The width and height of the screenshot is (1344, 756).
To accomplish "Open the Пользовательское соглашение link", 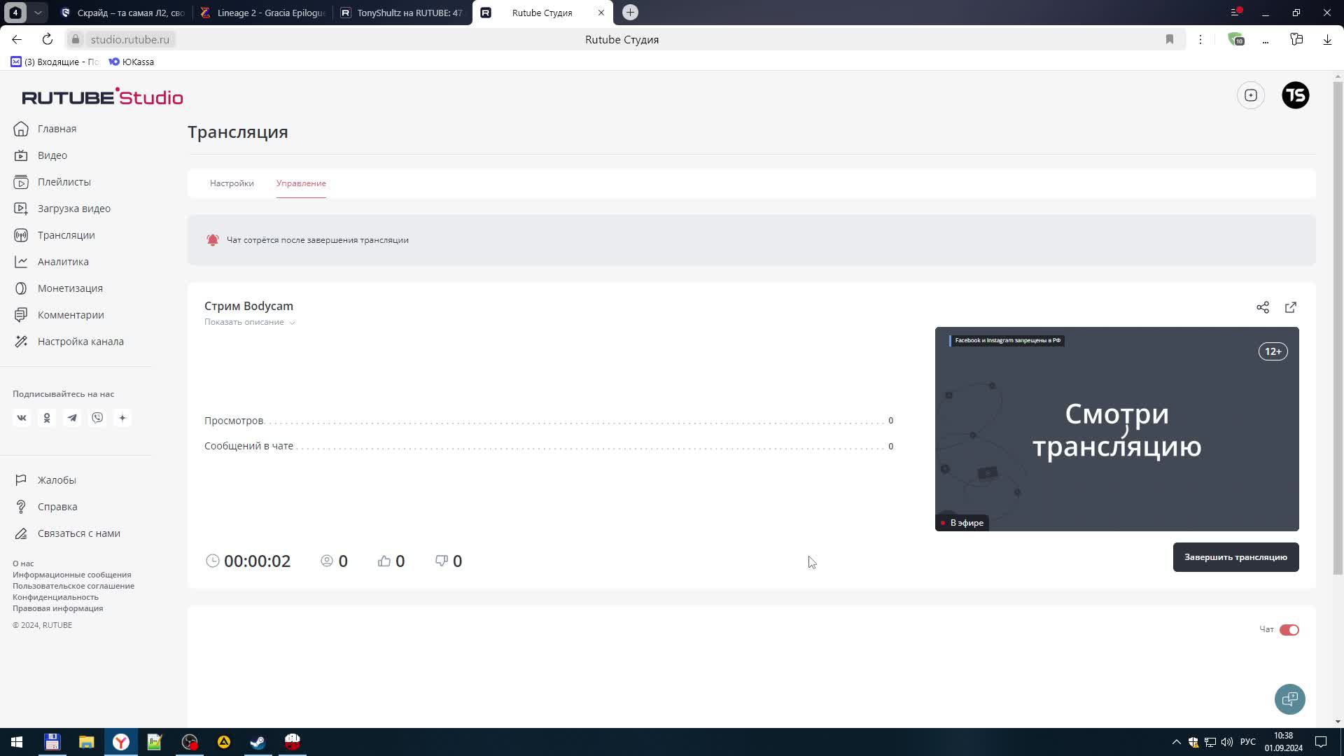I will tap(73, 586).
